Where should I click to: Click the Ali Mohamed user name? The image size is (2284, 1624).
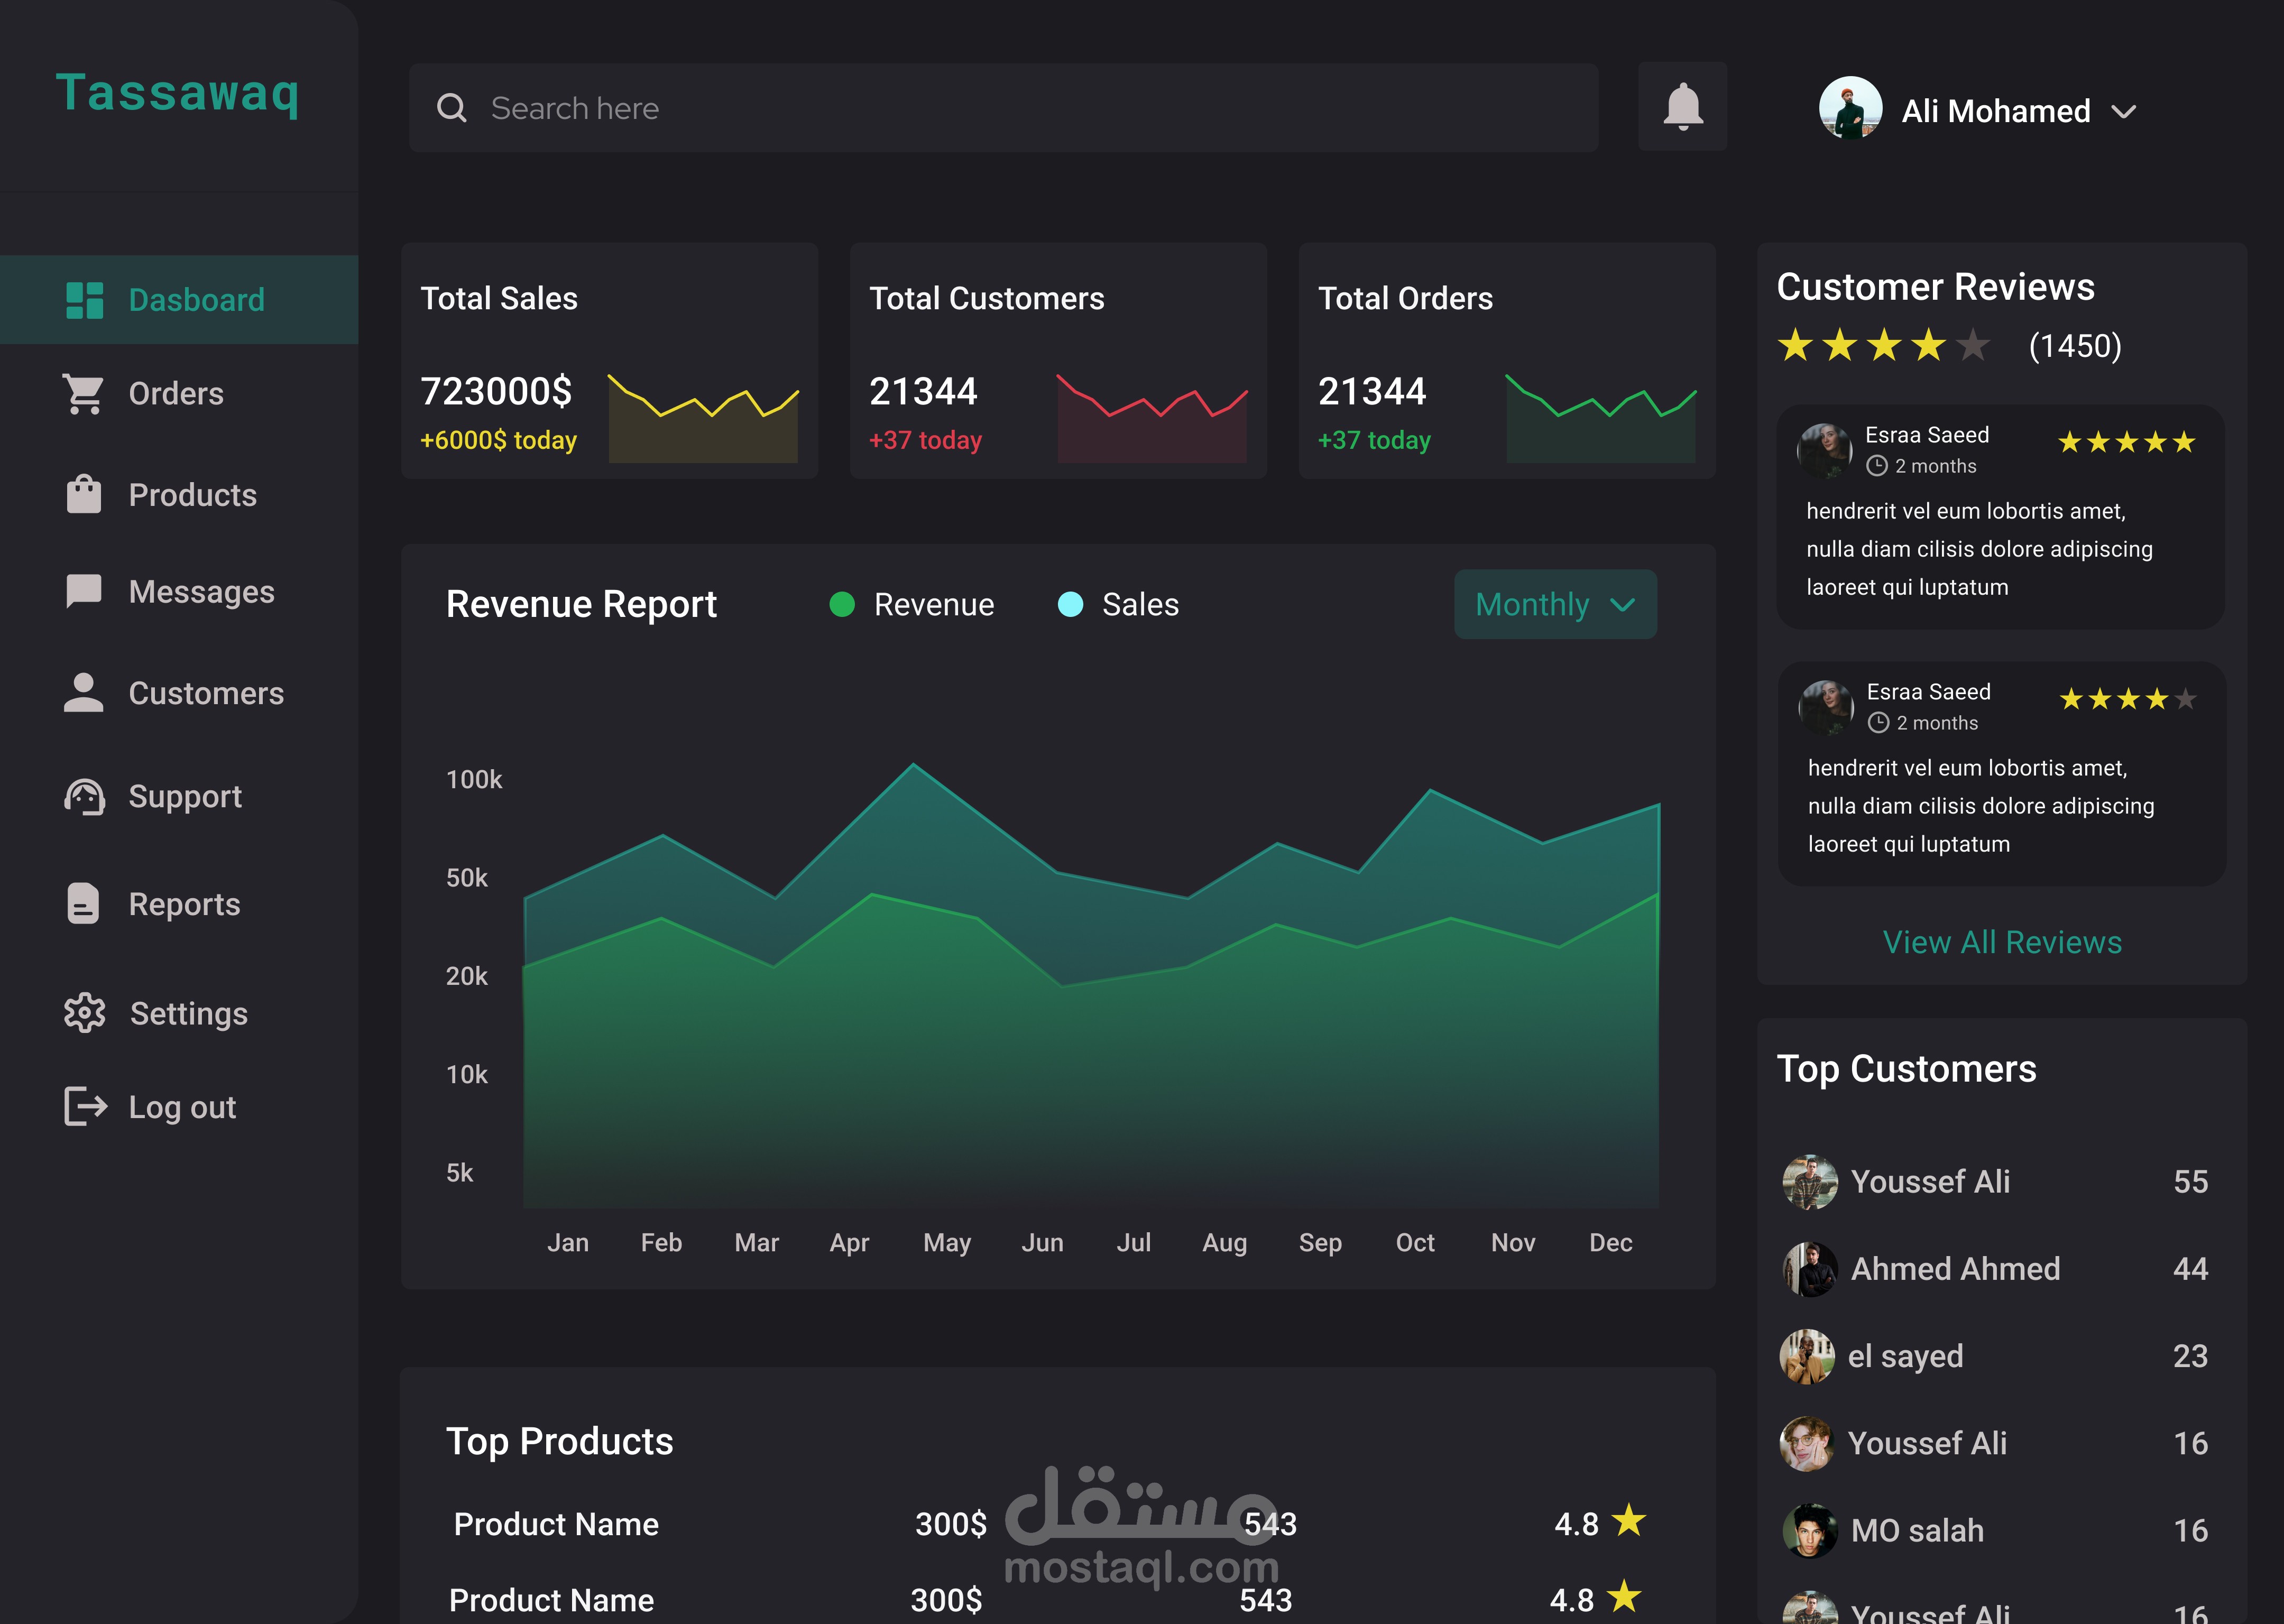pyautogui.click(x=1996, y=111)
